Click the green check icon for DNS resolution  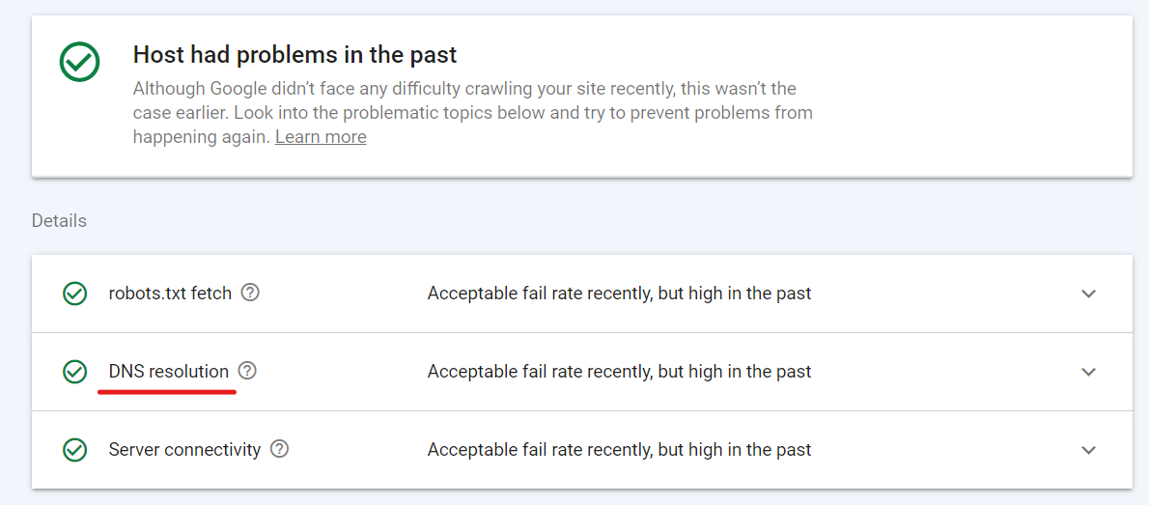tap(74, 372)
